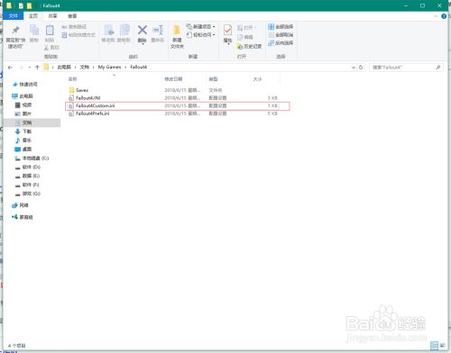Image resolution: width=451 pixels, height=353 pixels.
Task: Switch to large icons view in status bar
Action: pyautogui.click(x=442, y=346)
